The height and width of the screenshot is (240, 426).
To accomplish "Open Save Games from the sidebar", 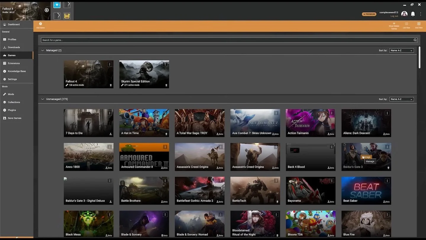I will (17, 118).
